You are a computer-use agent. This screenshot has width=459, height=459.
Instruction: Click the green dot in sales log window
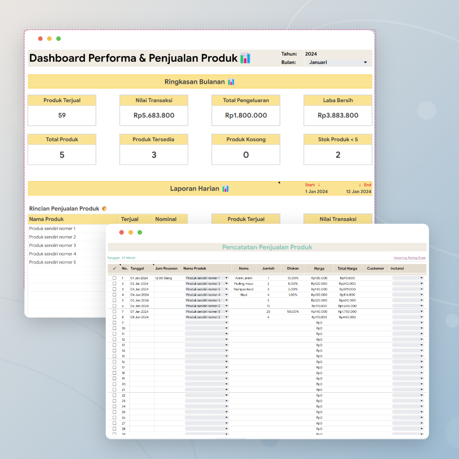coord(140,232)
